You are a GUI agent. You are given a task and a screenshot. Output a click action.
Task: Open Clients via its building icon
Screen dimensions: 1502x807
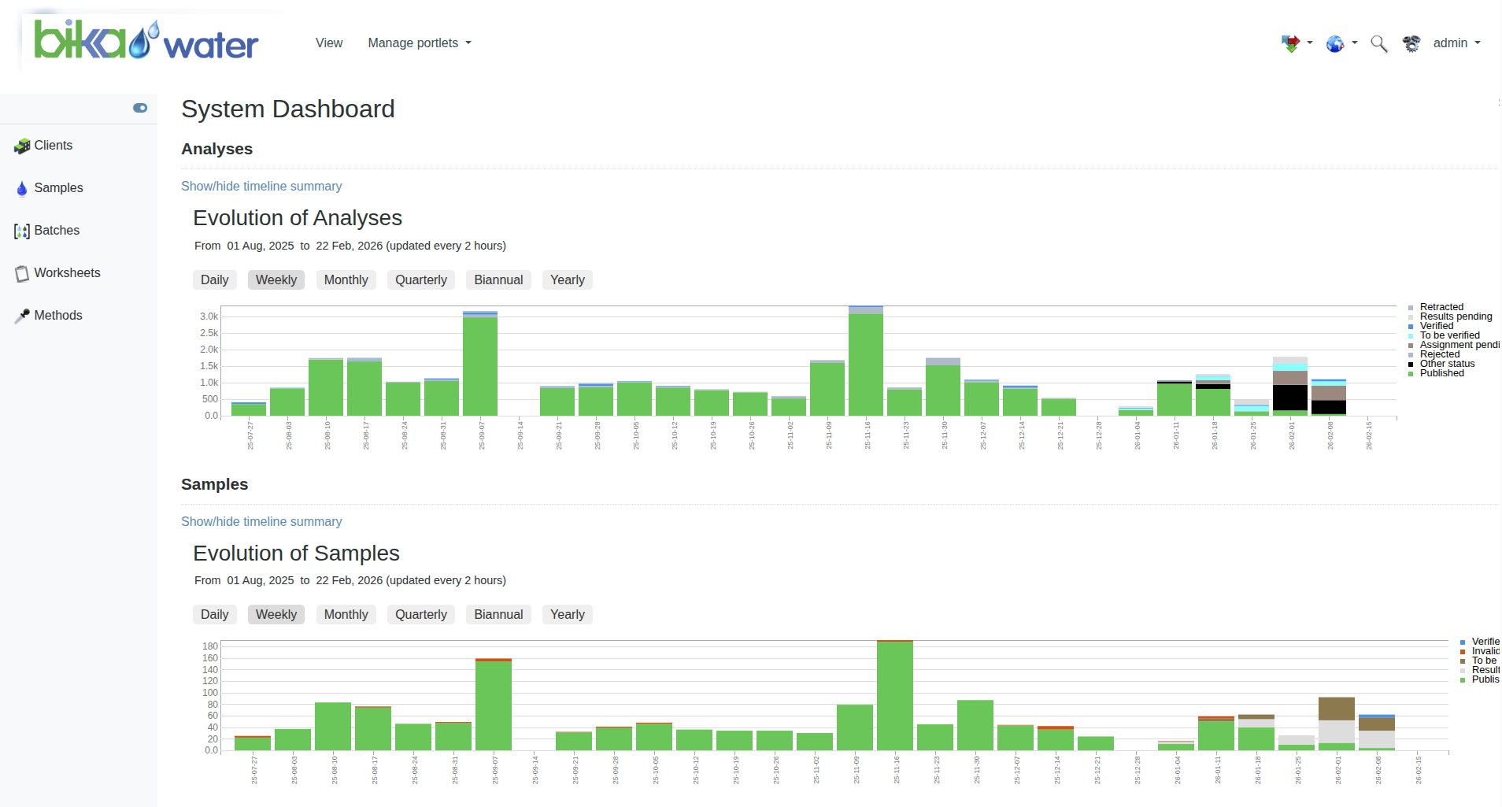click(21, 146)
